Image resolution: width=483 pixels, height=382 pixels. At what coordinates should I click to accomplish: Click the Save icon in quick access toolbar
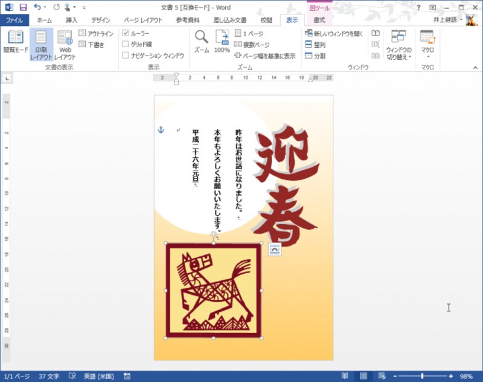23,7
